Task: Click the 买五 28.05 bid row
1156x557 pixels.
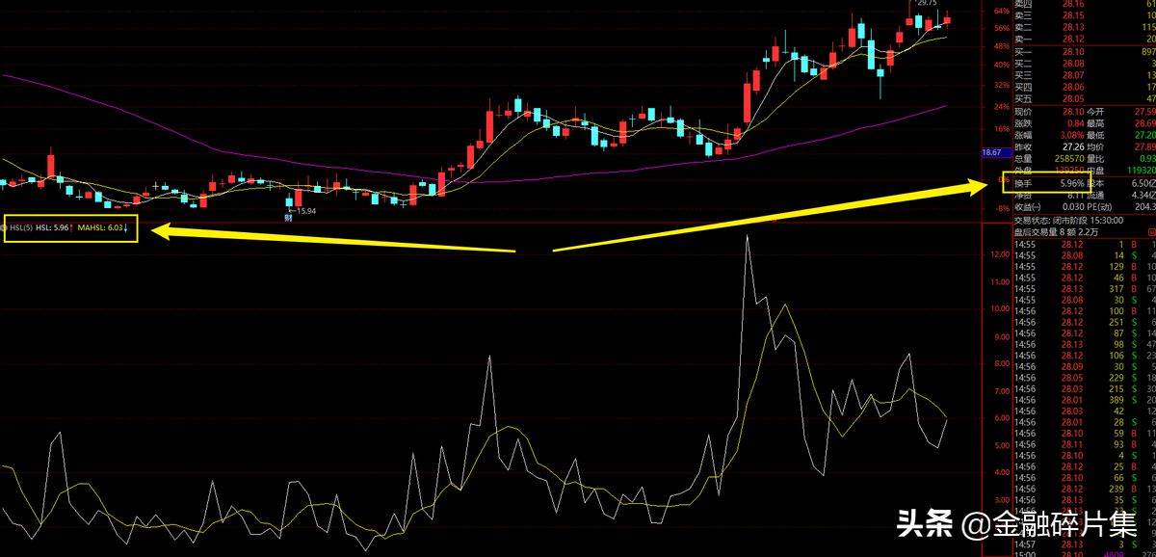Action: click(x=1084, y=98)
